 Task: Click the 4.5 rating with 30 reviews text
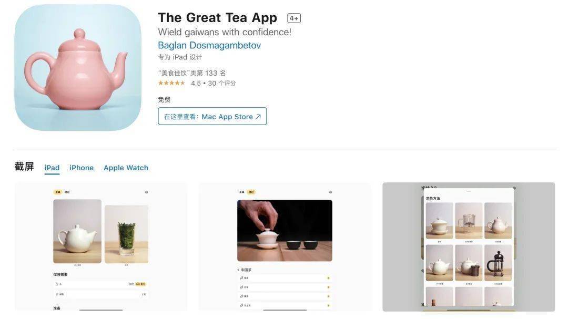click(214, 83)
